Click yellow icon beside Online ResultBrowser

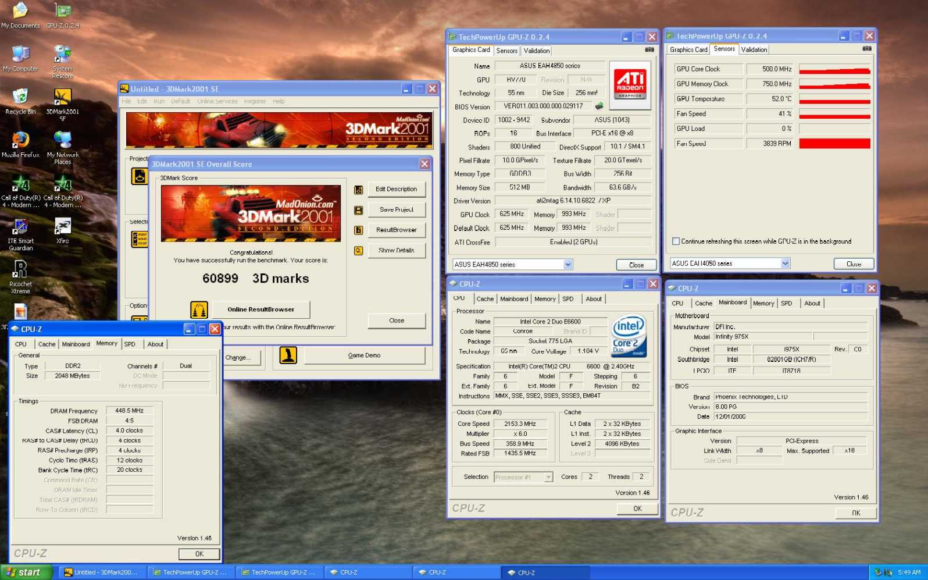click(x=199, y=309)
